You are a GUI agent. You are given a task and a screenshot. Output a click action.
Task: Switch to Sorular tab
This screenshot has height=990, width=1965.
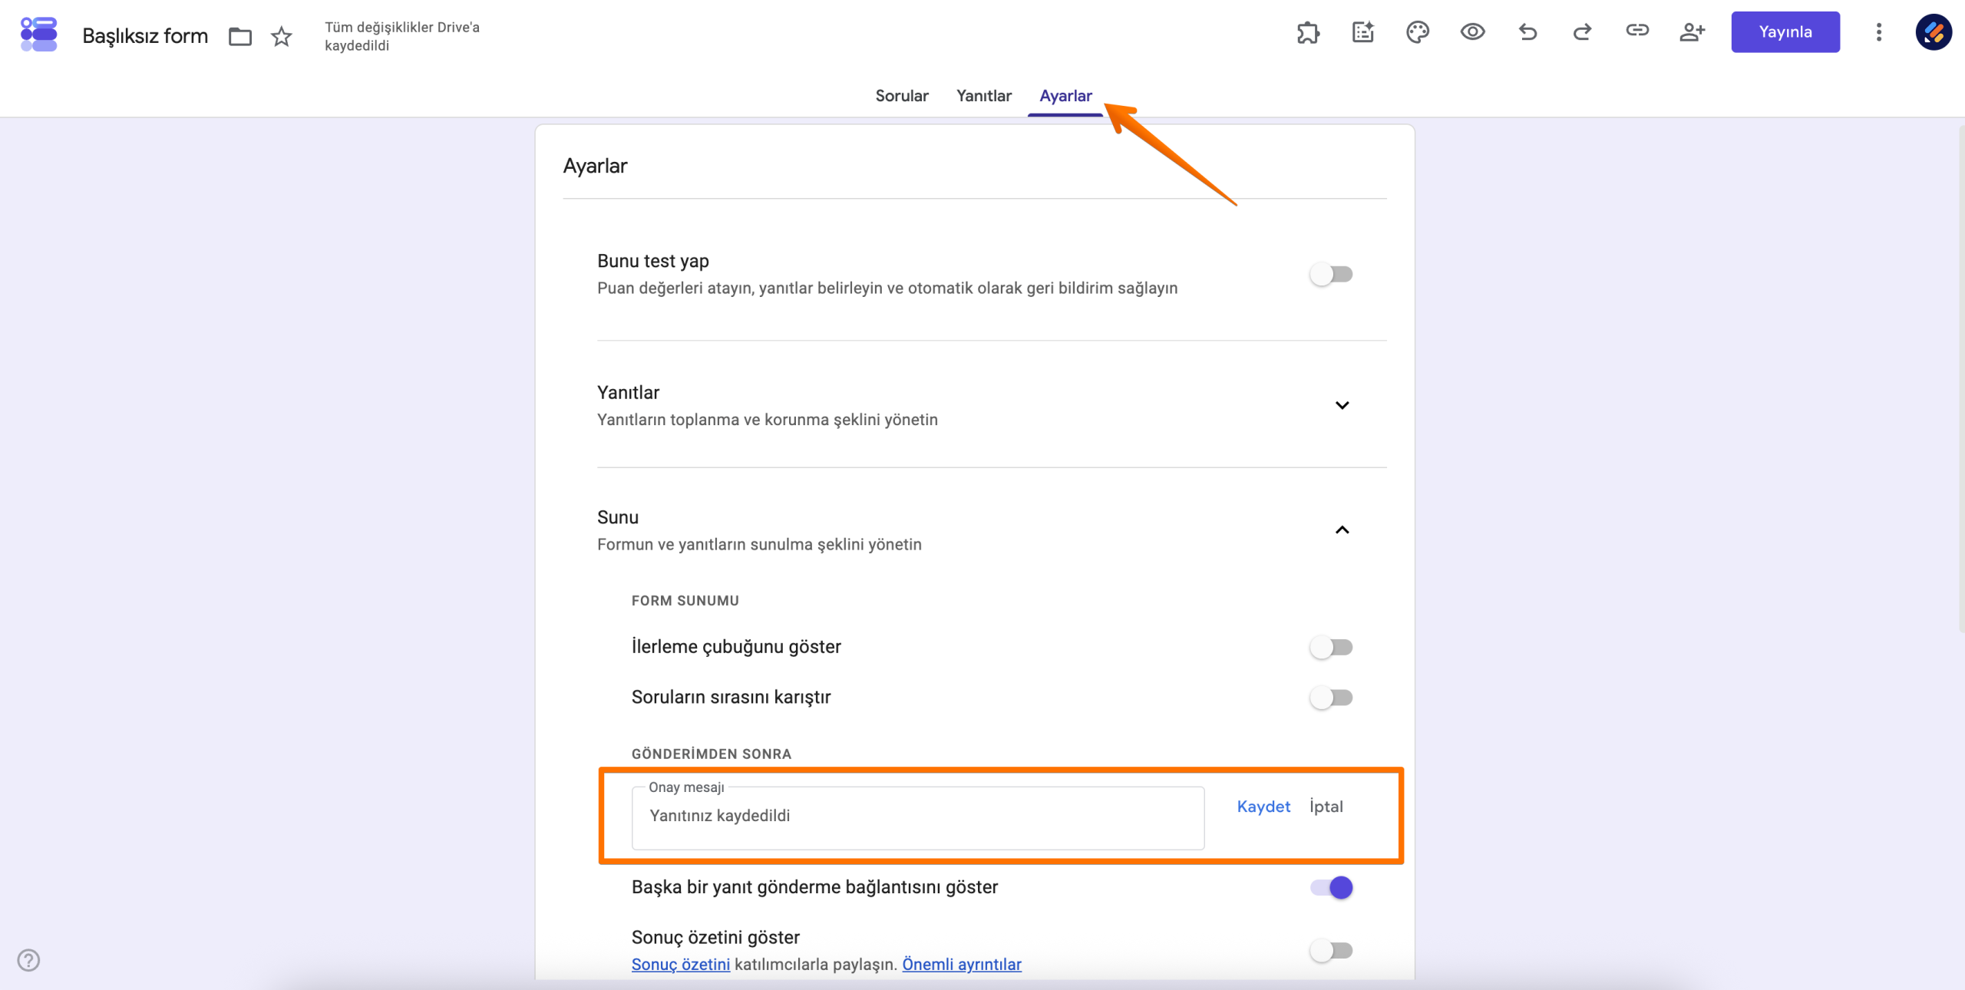click(902, 96)
